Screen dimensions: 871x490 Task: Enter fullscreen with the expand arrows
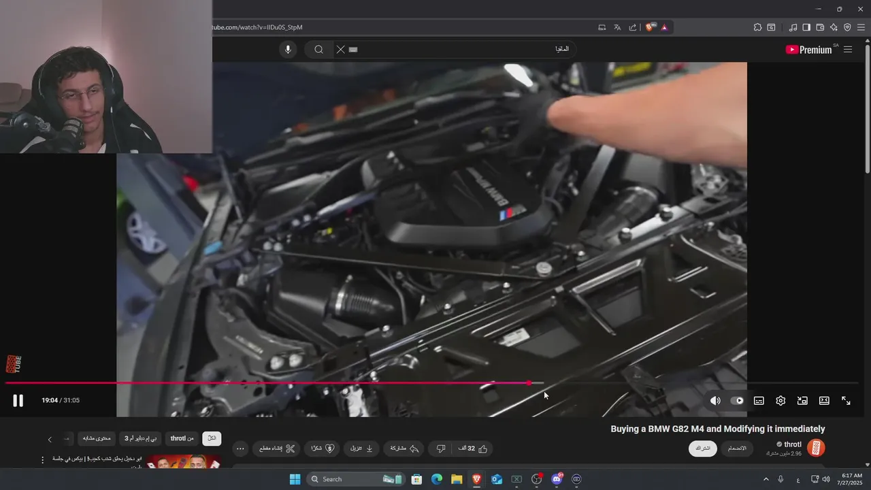[x=846, y=401]
